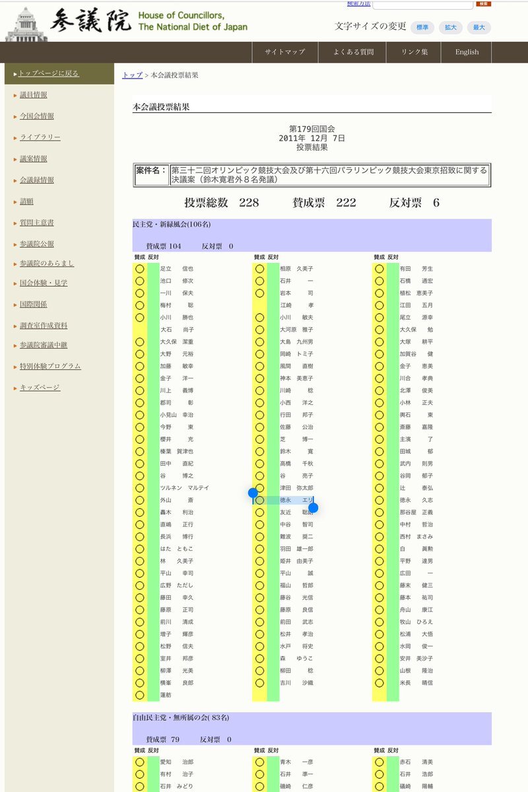
Task: Click the name ツルネン マルテイ
Action: coord(184,488)
